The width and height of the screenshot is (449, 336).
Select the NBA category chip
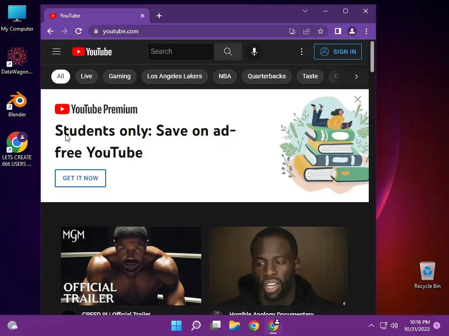coord(225,76)
